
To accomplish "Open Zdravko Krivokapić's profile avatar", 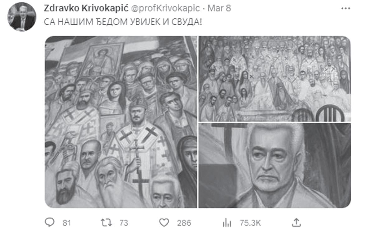I will coord(22,17).
